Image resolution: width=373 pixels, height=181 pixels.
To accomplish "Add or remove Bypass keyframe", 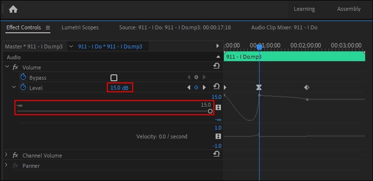I will click(196, 77).
